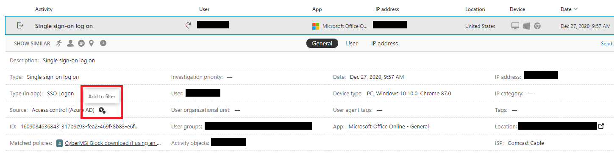Switch to the IP address tab
This screenshot has height=153, width=614.
[x=384, y=43]
